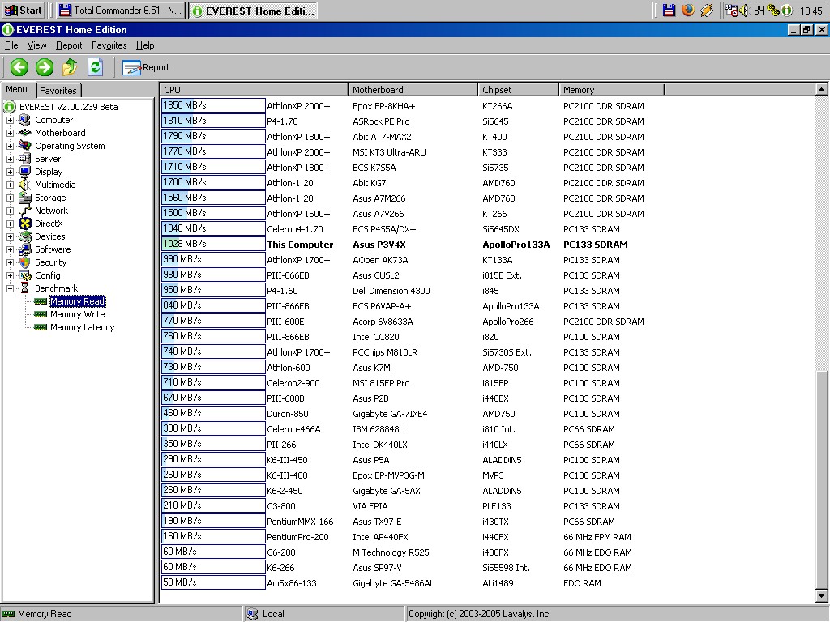This screenshot has height=622, width=830.
Task: Click the Firefox tray icon
Action: 688,10
